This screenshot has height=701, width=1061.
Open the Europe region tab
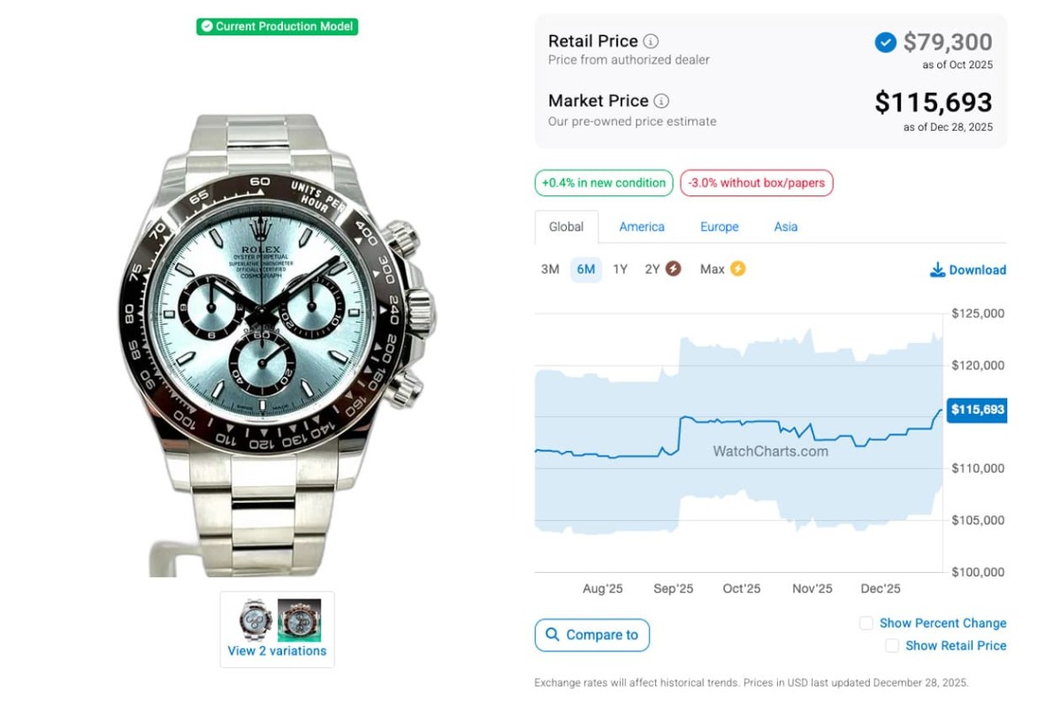pyautogui.click(x=719, y=227)
